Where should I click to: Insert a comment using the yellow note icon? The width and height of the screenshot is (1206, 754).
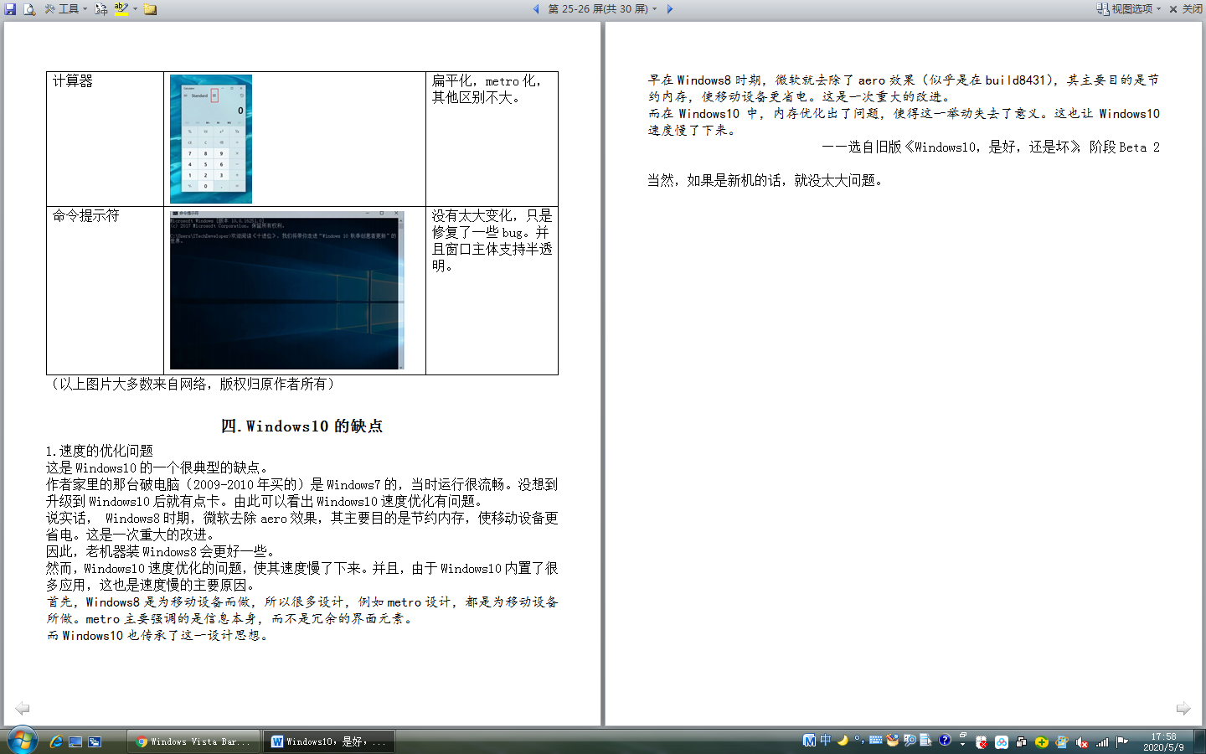click(x=150, y=9)
